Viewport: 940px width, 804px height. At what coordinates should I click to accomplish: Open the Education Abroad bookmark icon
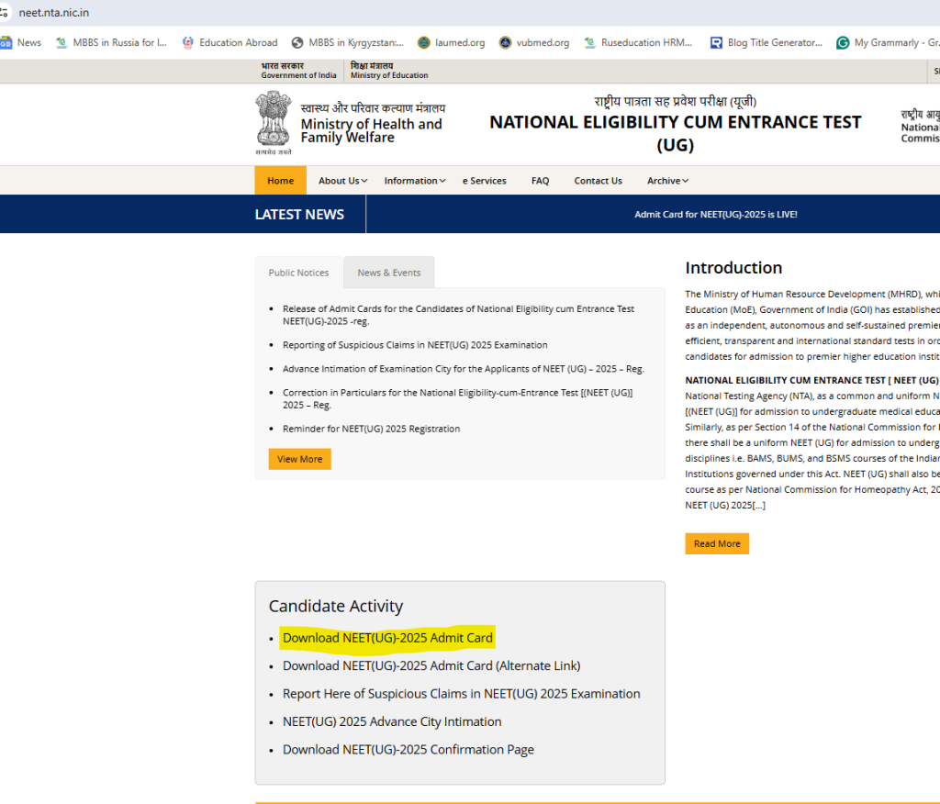click(x=187, y=42)
